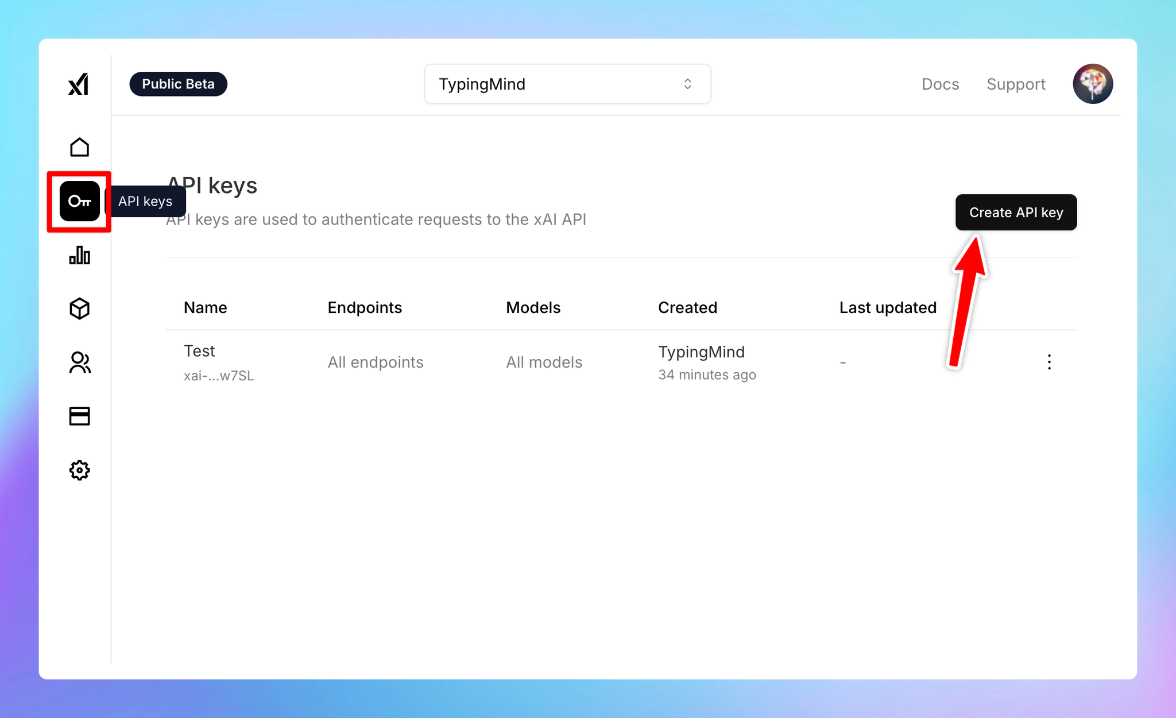Open the Usage bar chart icon
The width and height of the screenshot is (1176, 718).
79,255
